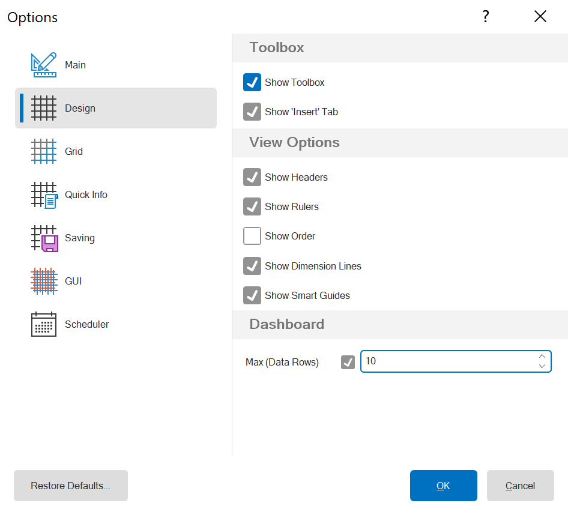This screenshot has height=515, width=568.
Task: Open the Quick Info icon
Action: [x=44, y=195]
